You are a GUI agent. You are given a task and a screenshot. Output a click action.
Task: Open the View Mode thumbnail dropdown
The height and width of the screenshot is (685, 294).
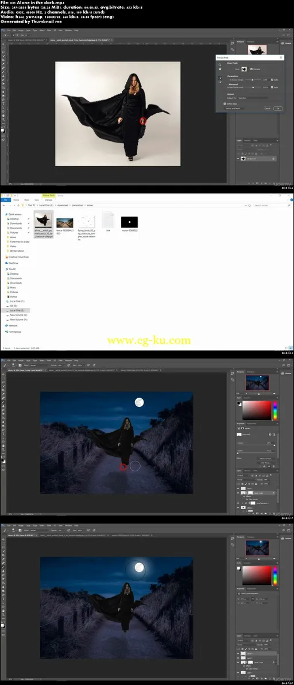pyautogui.click(x=244, y=69)
